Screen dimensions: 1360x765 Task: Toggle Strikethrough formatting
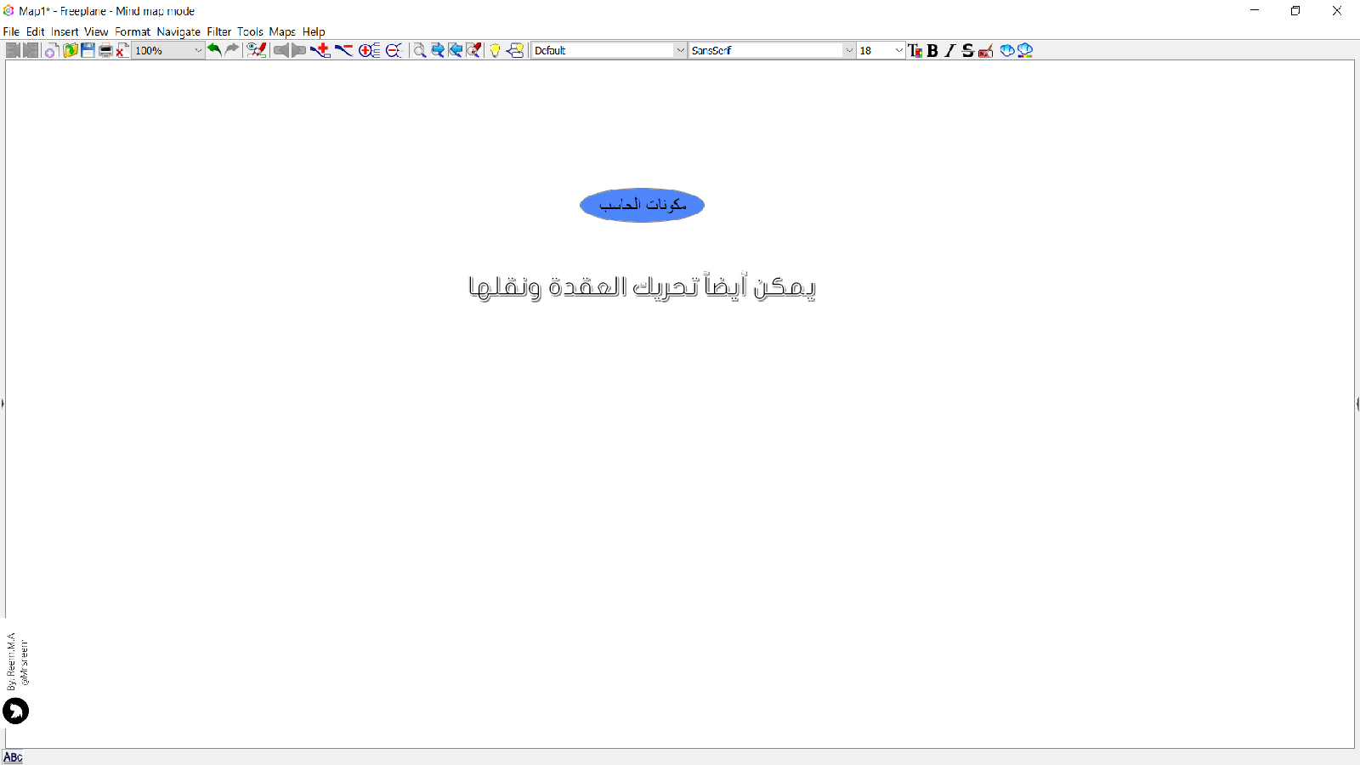click(967, 51)
